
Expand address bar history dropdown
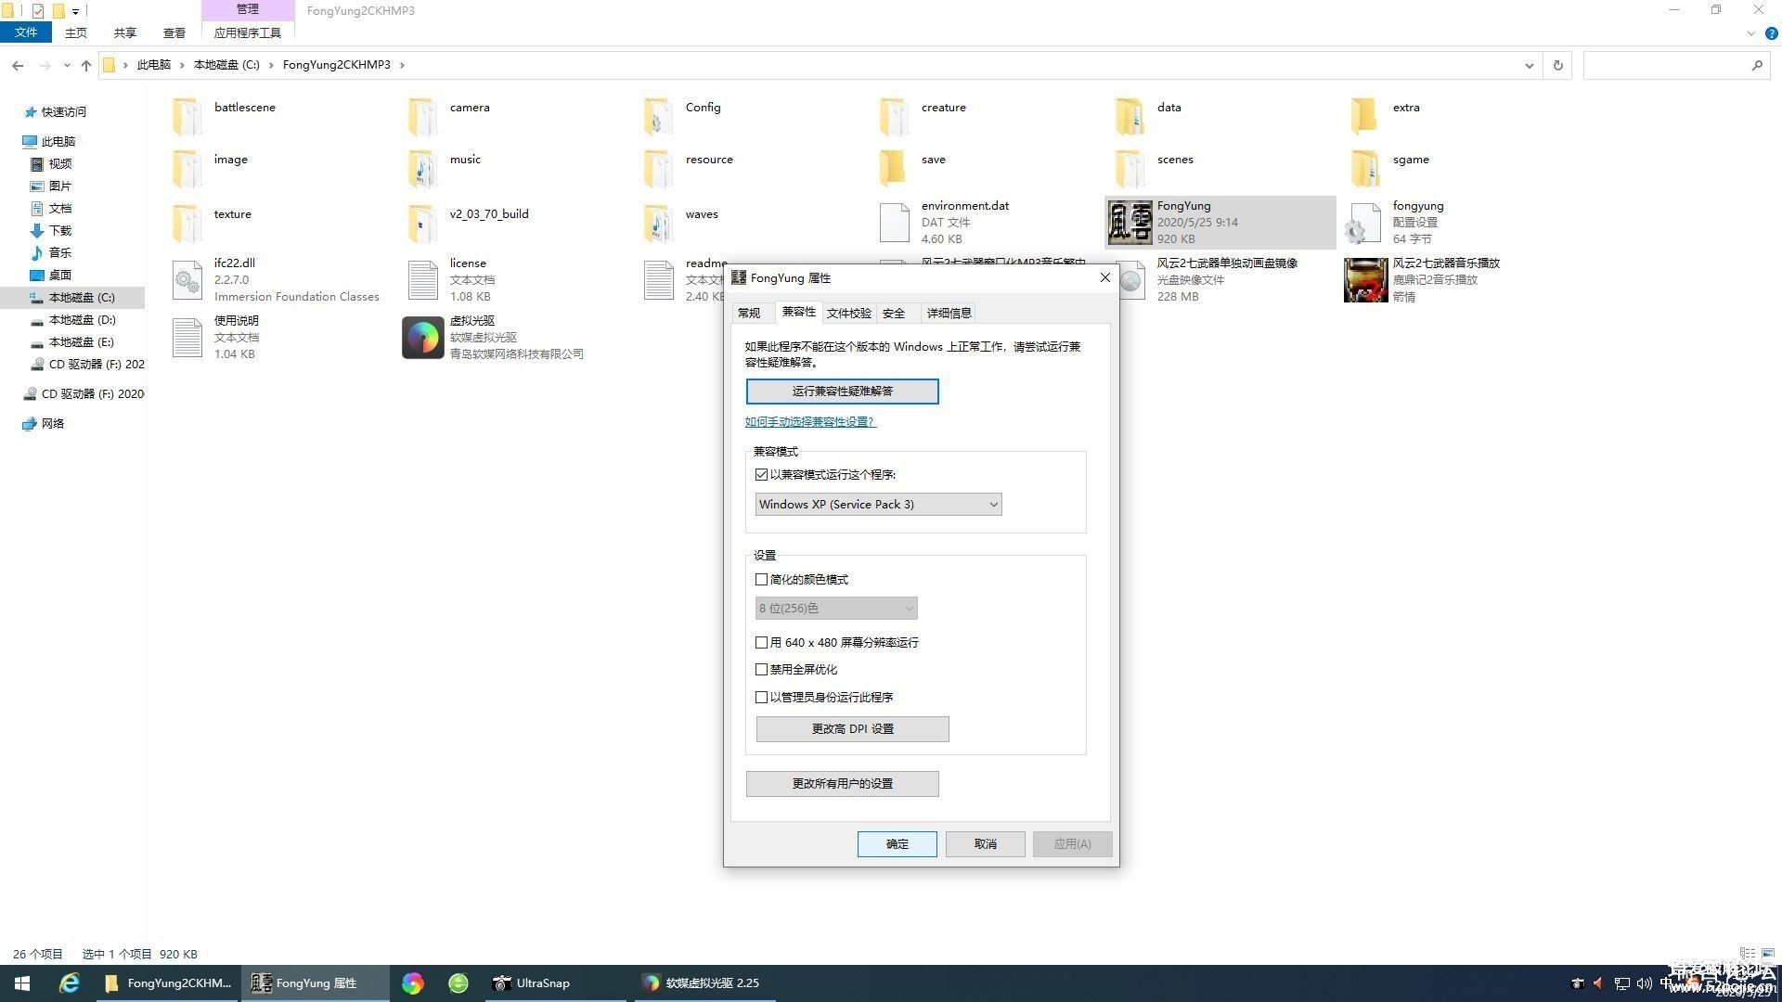tap(1529, 65)
